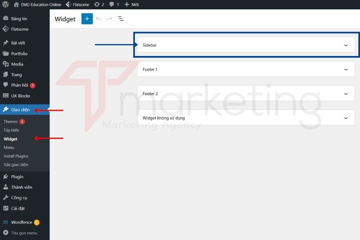
Task: Open the Wordfence menu label
Action: [22, 222]
